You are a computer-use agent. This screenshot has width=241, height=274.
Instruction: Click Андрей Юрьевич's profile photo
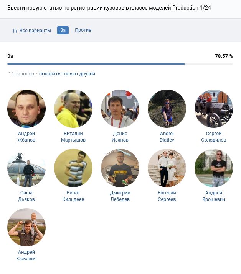pos(26,227)
